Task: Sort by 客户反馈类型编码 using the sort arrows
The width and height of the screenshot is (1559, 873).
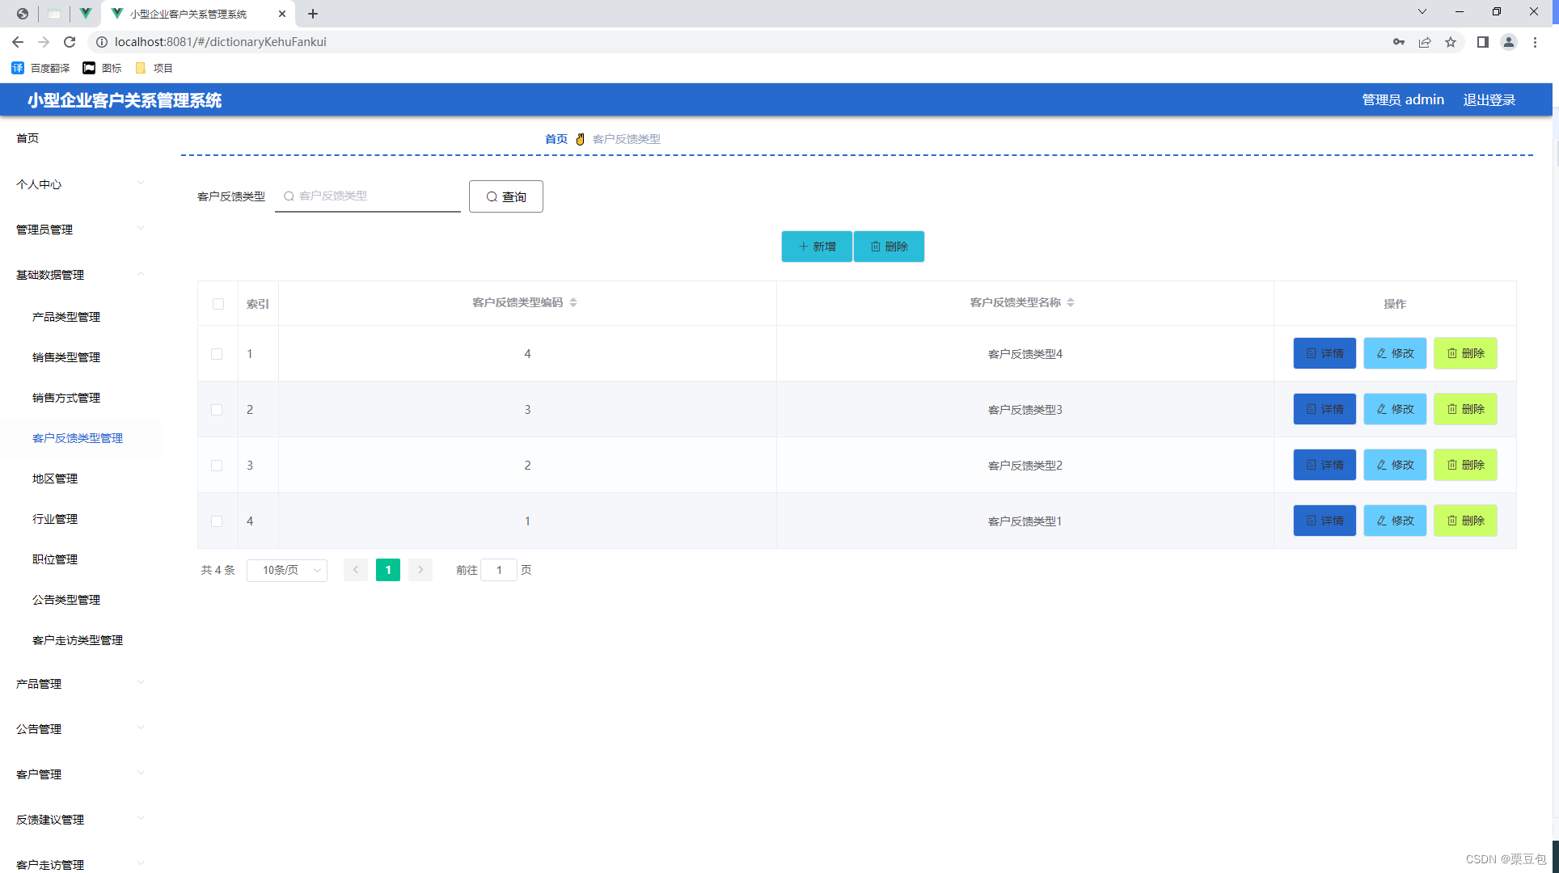Action: click(x=573, y=302)
